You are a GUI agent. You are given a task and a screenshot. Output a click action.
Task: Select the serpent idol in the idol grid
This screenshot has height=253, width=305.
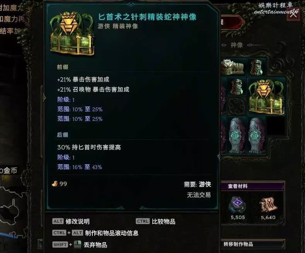(x=266, y=97)
